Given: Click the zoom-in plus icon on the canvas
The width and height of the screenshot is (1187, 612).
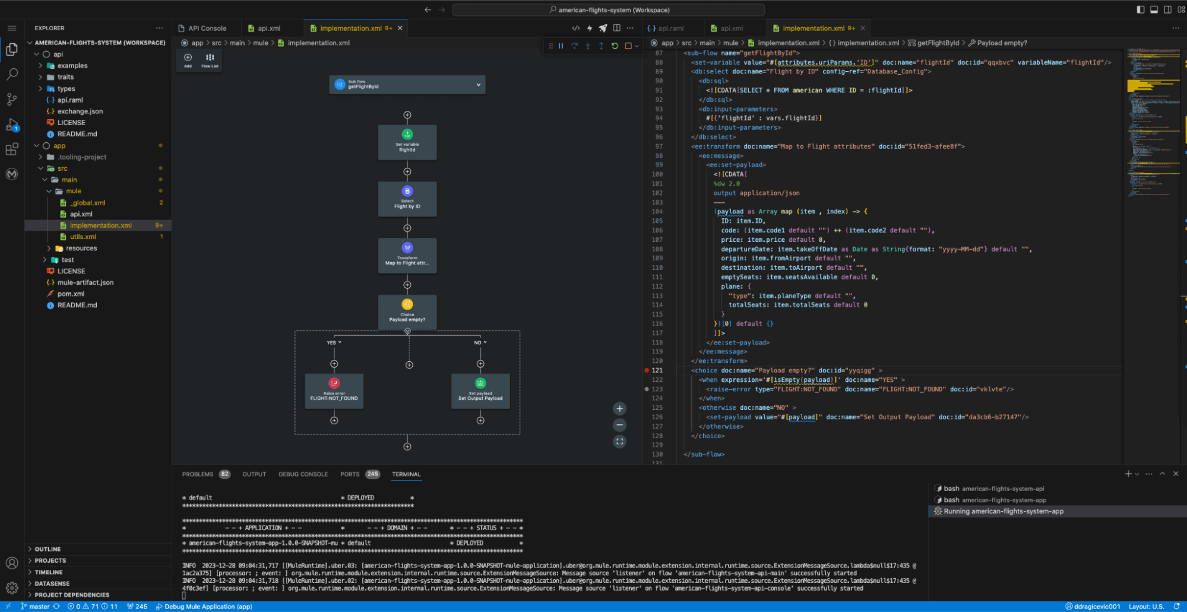Looking at the screenshot, I should pyautogui.click(x=619, y=408).
